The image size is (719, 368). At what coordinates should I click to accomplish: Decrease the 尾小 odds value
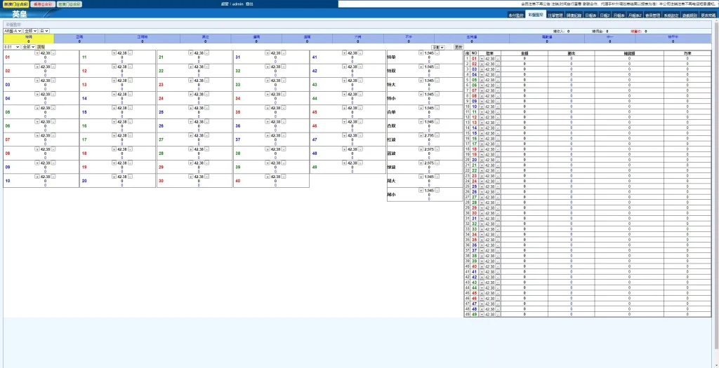click(437, 191)
